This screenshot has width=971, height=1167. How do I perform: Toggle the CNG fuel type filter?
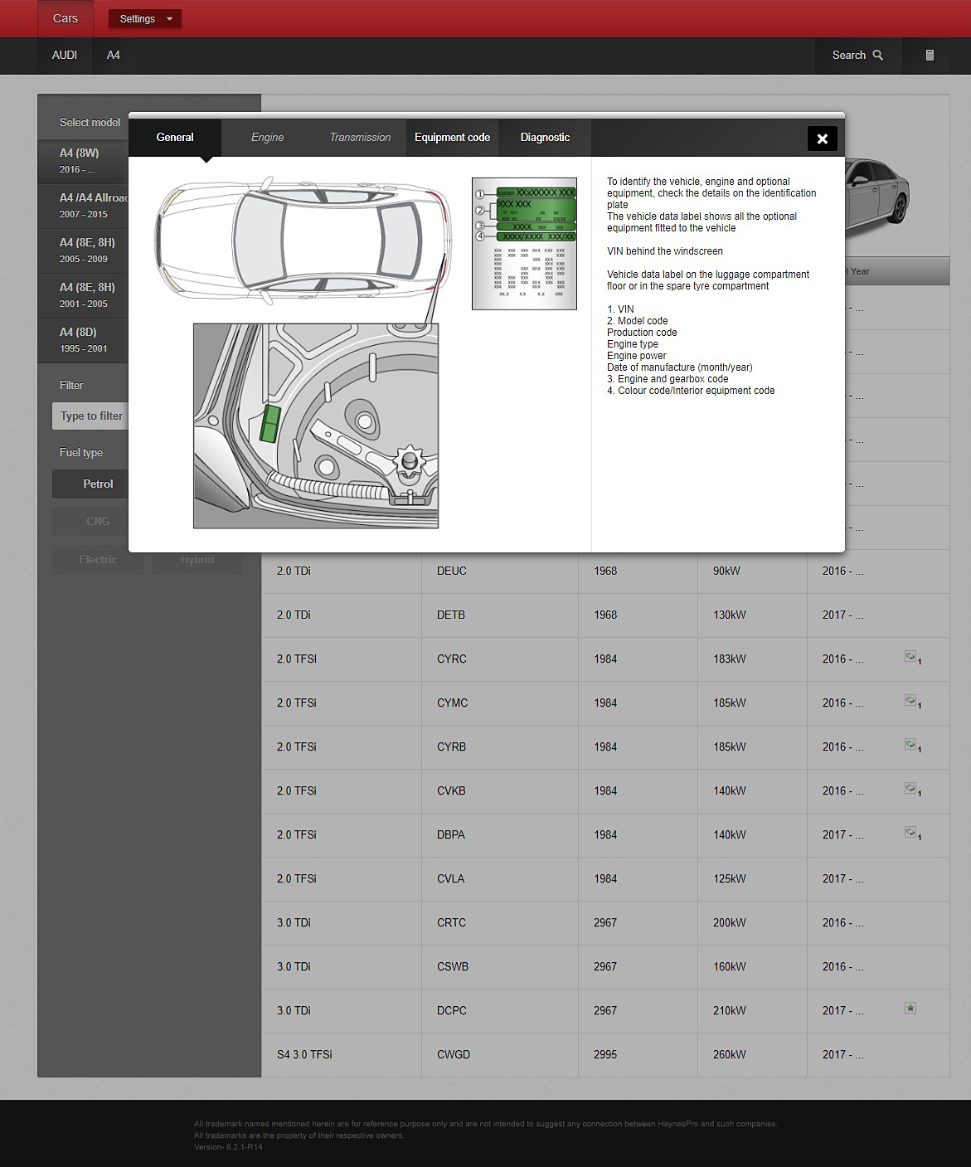pos(98,522)
